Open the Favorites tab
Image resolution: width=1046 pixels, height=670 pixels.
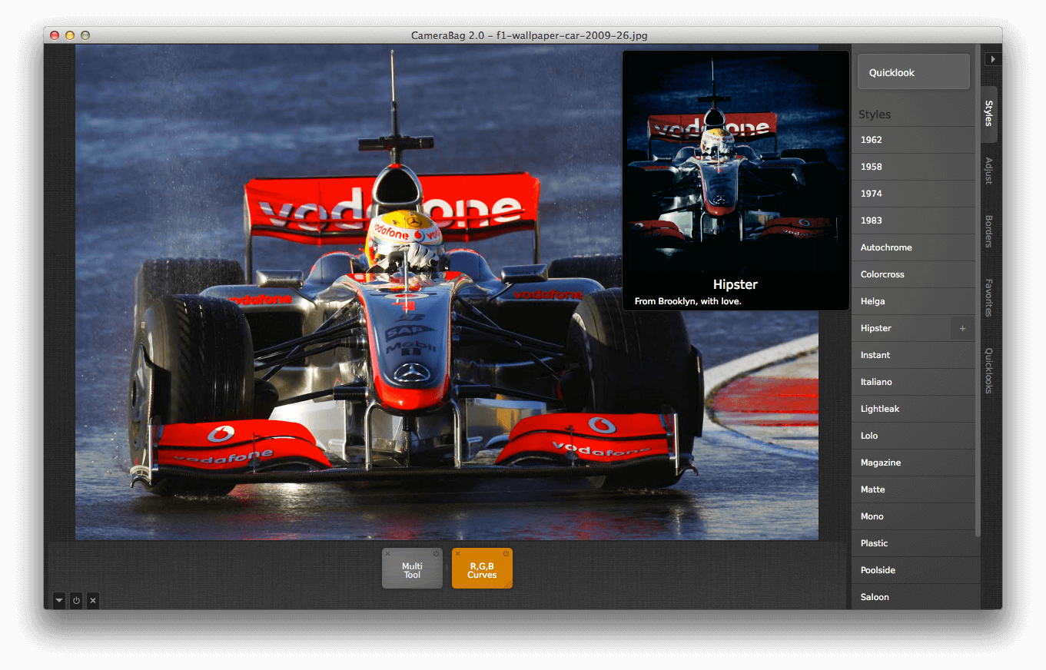pos(989,297)
